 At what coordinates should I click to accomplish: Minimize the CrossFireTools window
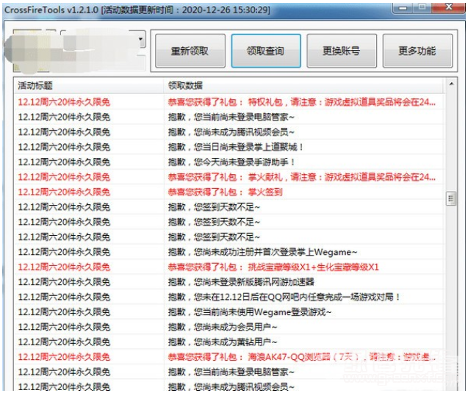pyautogui.click(x=403, y=7)
